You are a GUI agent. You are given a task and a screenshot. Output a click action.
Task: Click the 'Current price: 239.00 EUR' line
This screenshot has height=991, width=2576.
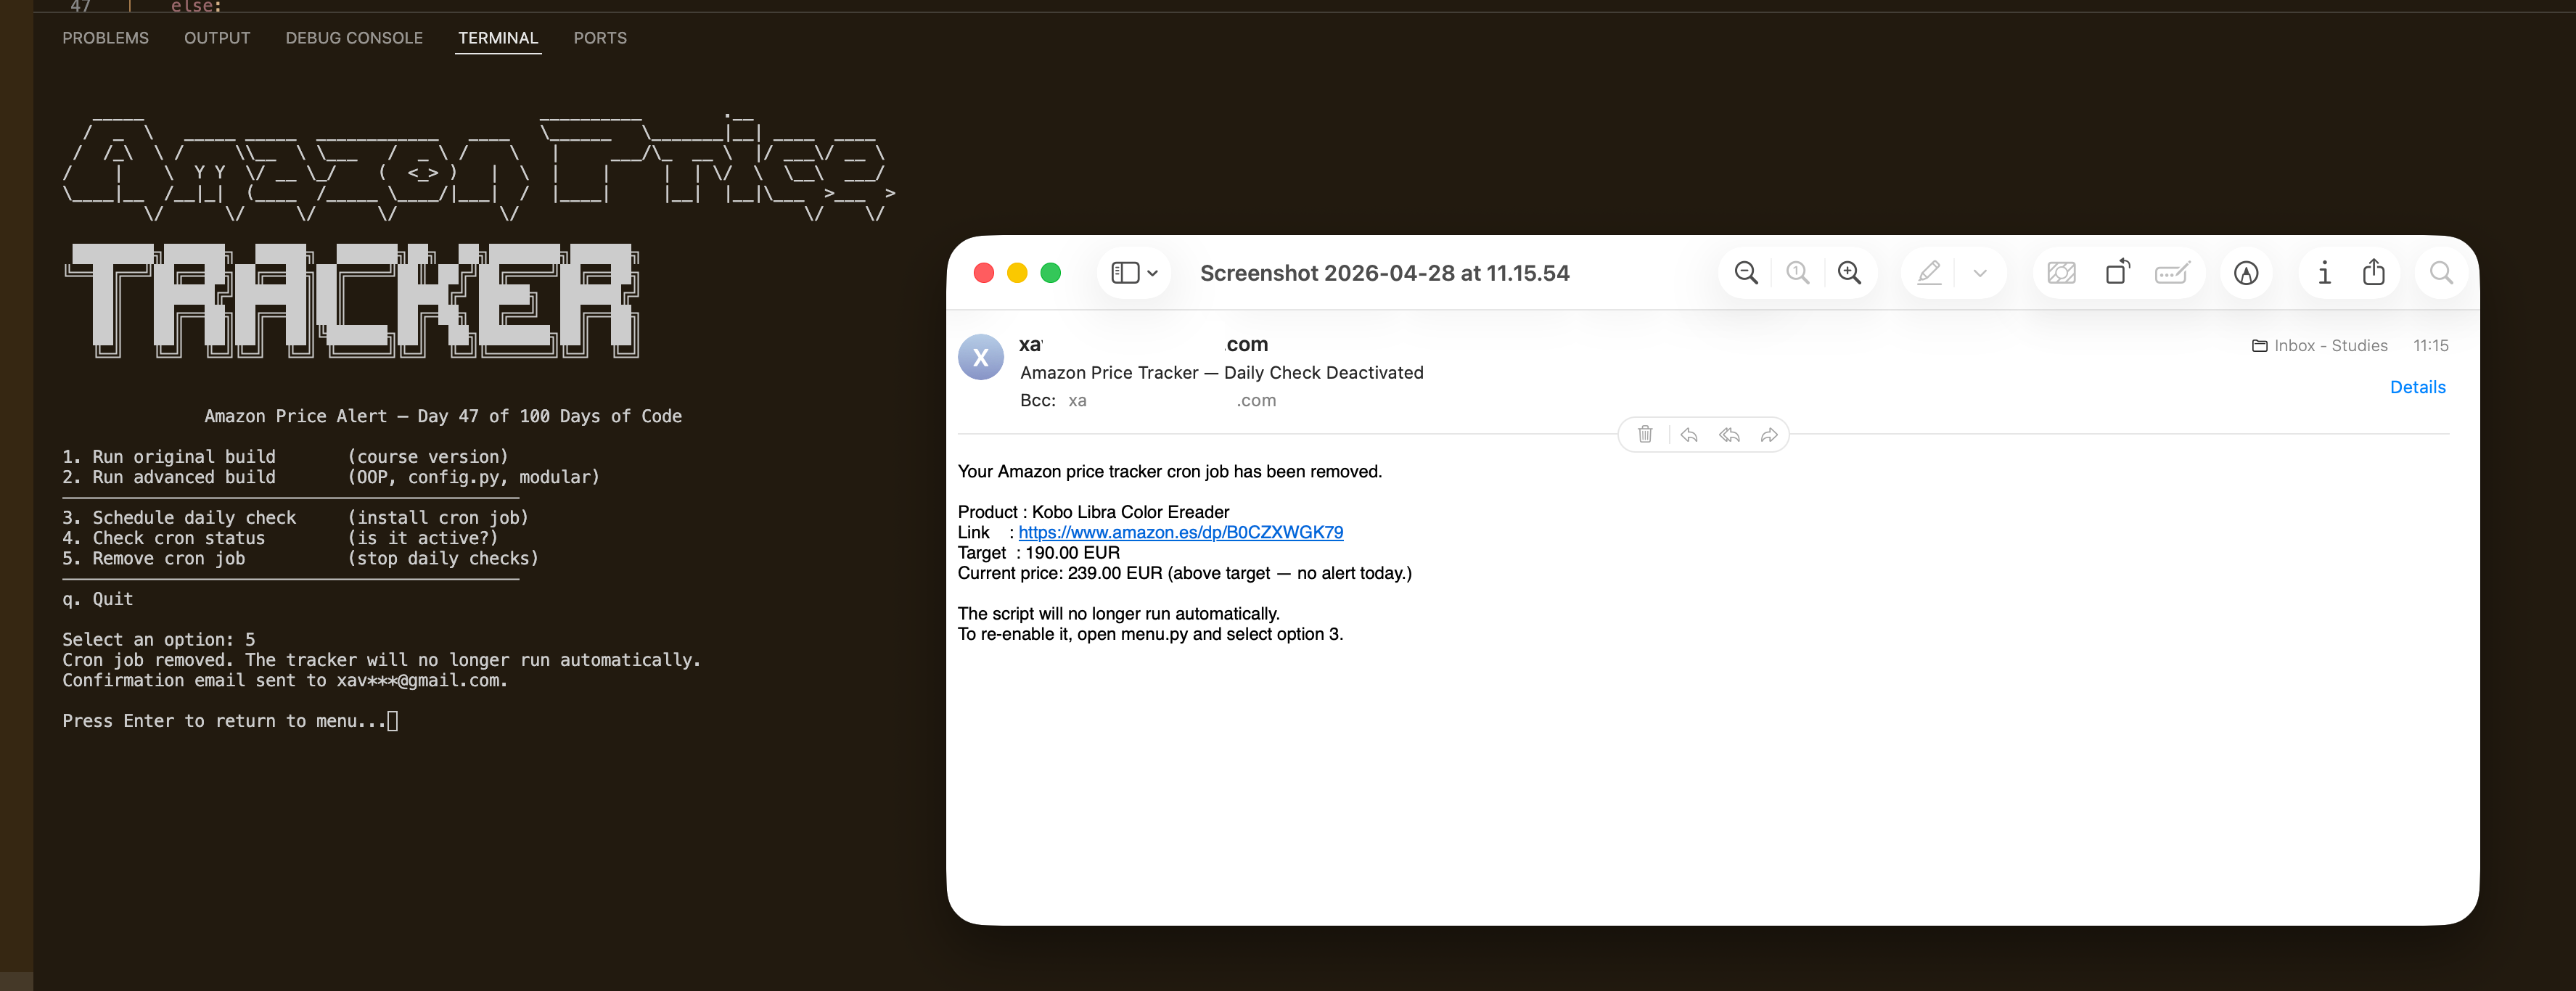pos(1184,573)
